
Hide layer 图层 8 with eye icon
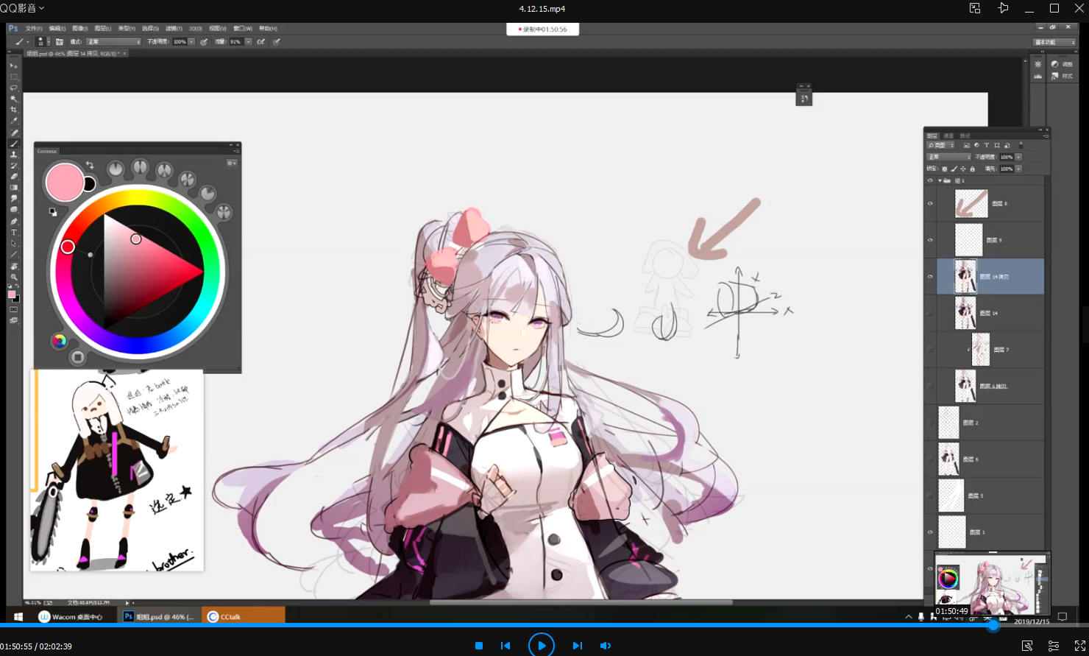pos(930,203)
